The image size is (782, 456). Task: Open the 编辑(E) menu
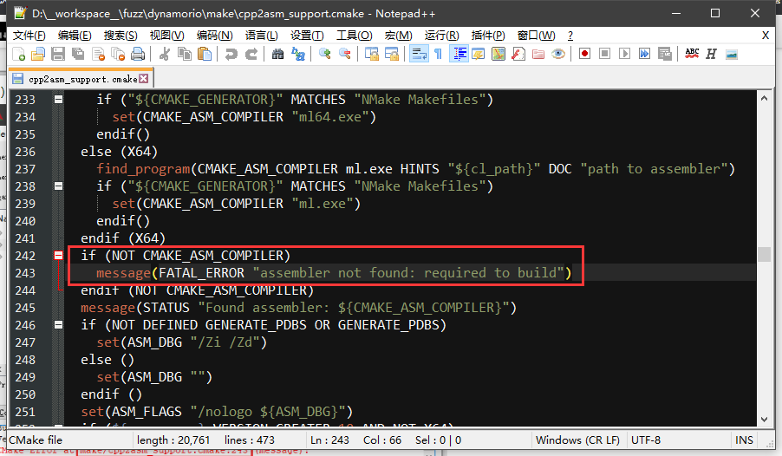(x=75, y=36)
